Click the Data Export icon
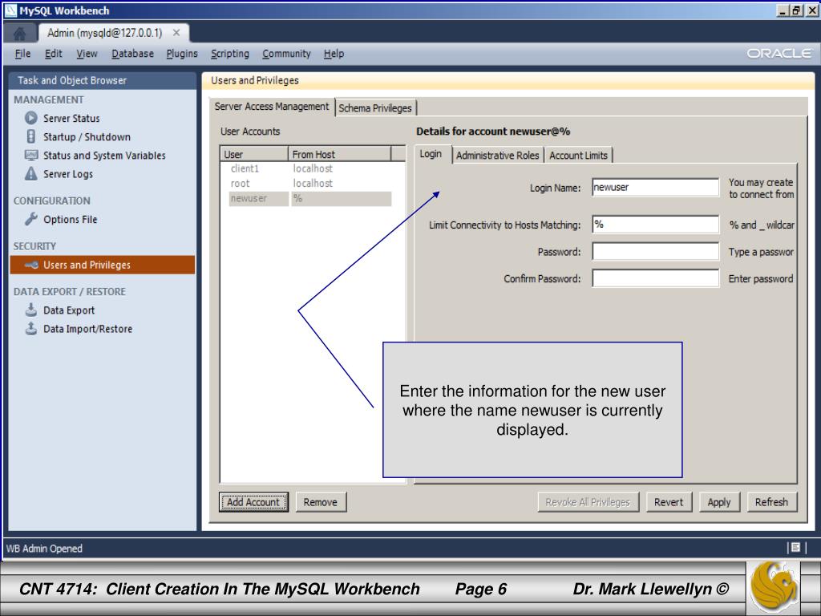This screenshot has width=821, height=616. [x=31, y=310]
